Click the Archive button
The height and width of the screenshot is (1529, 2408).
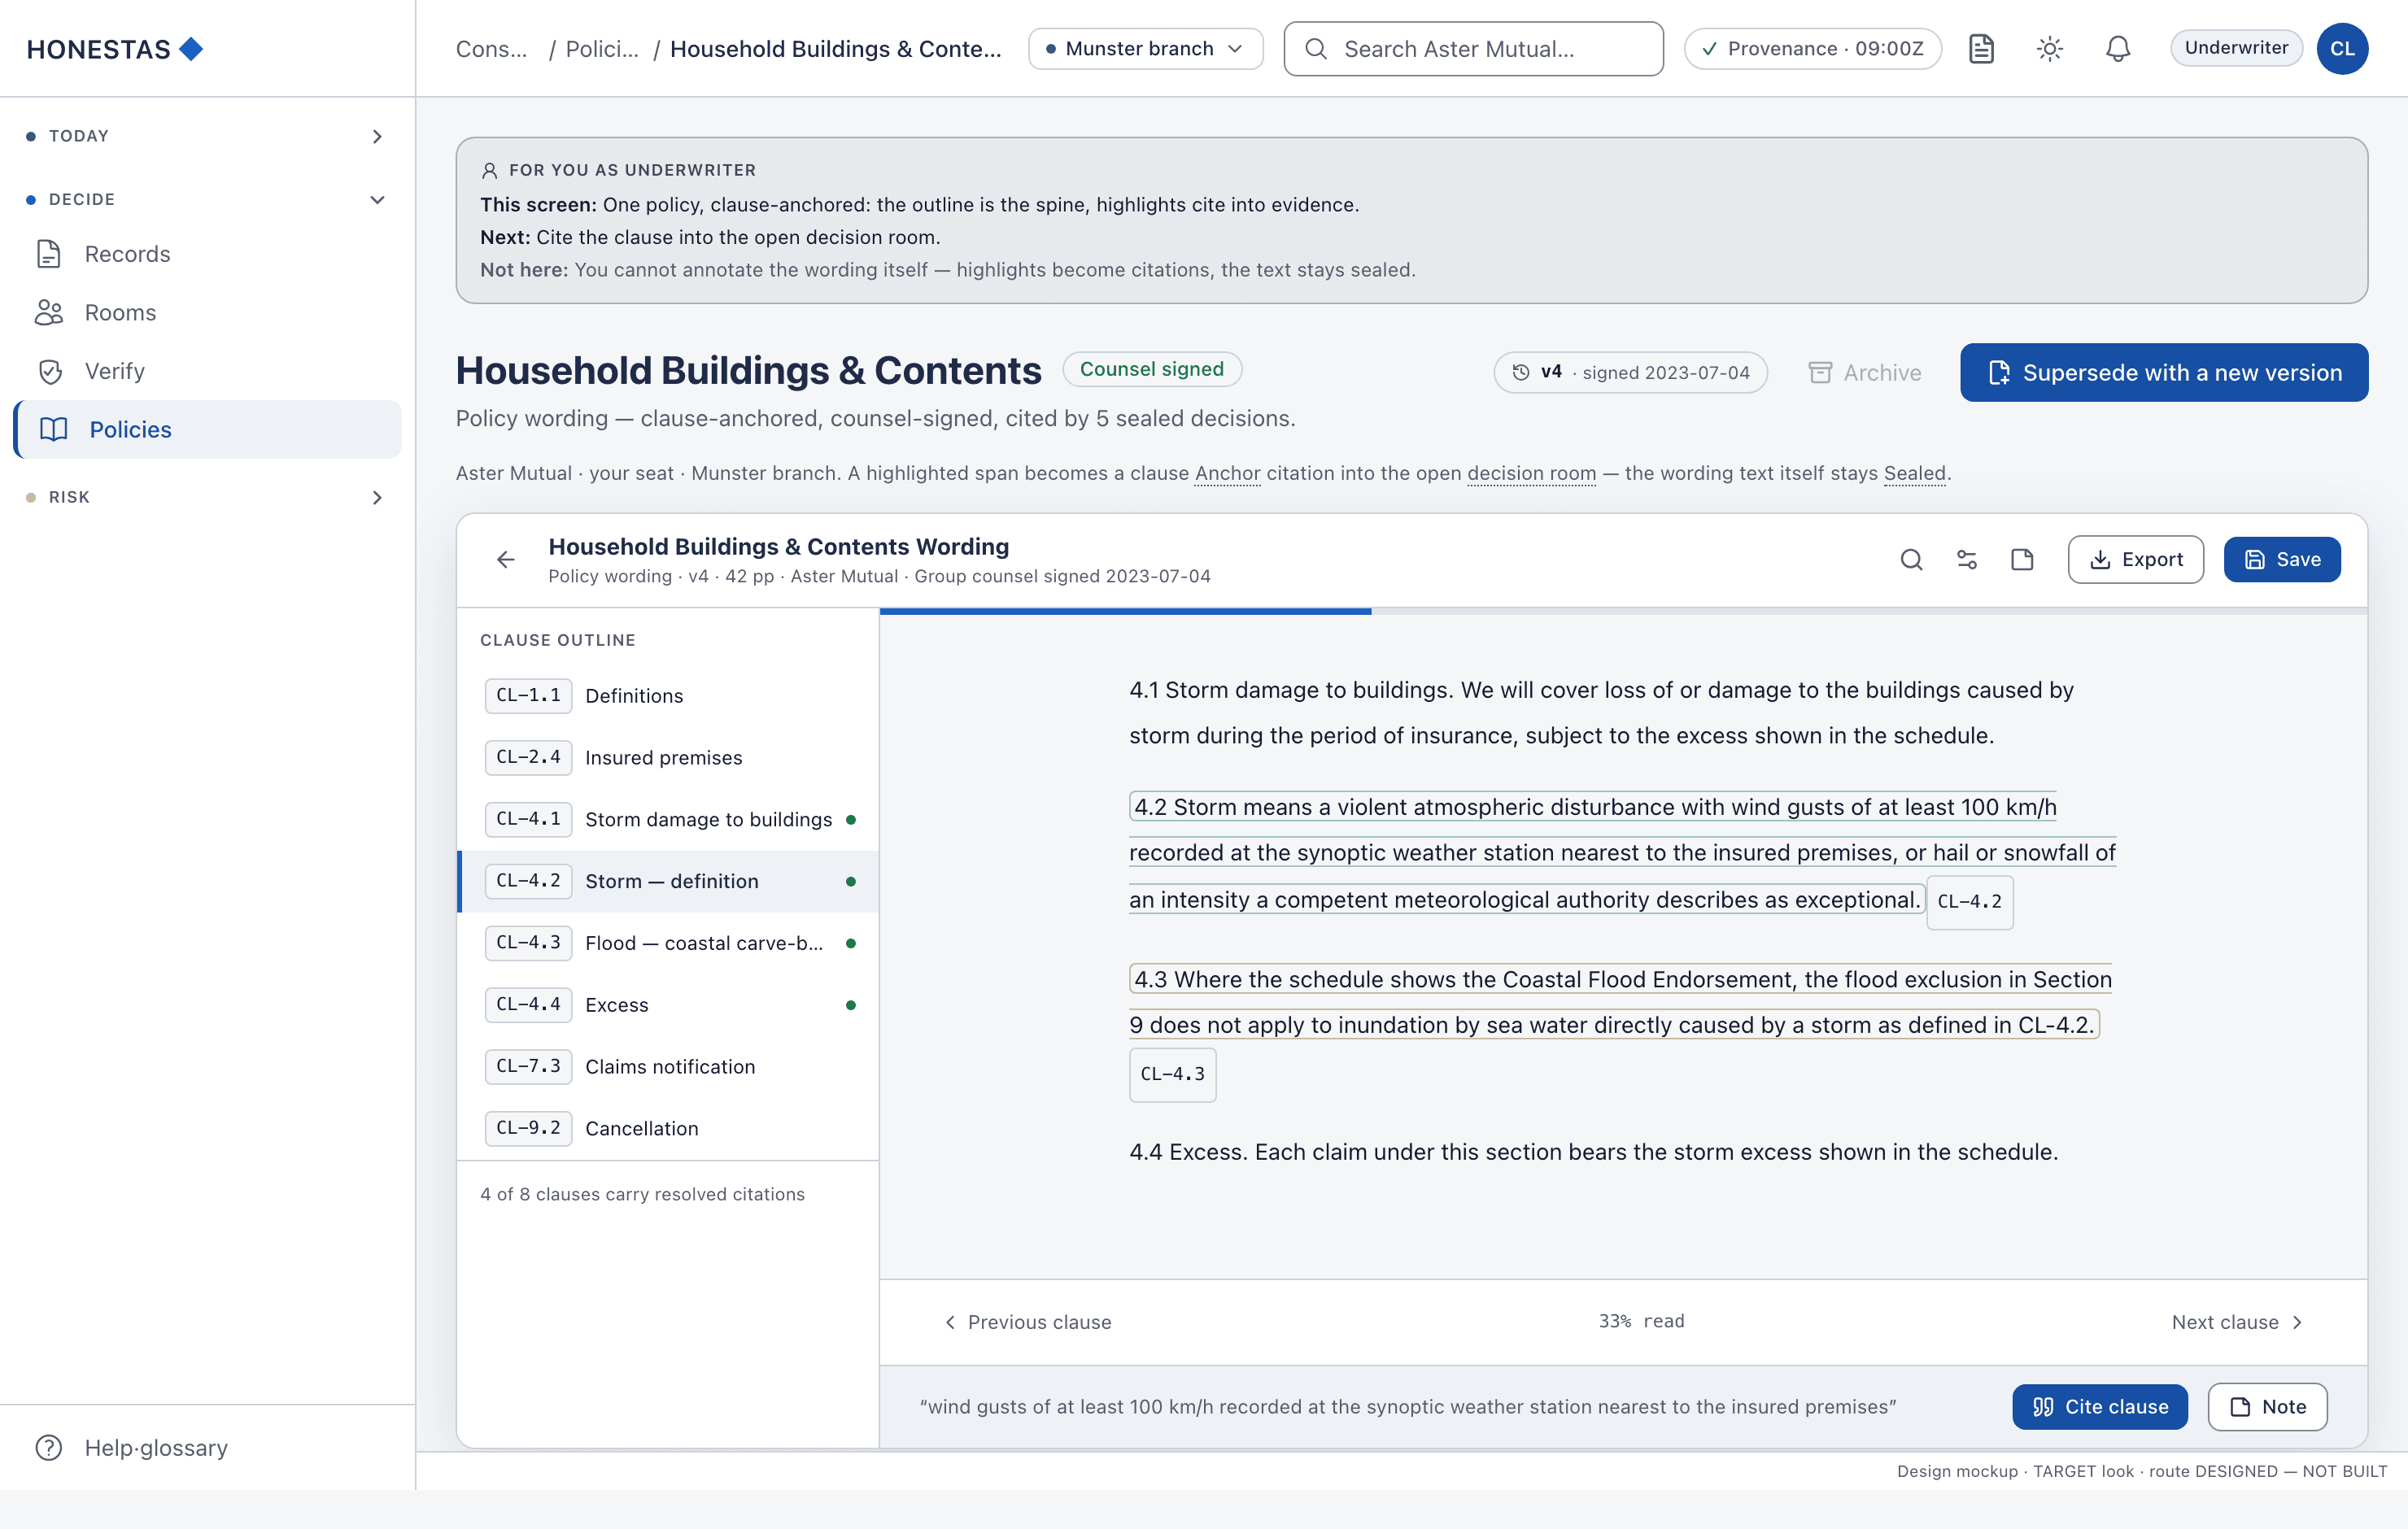1865,372
